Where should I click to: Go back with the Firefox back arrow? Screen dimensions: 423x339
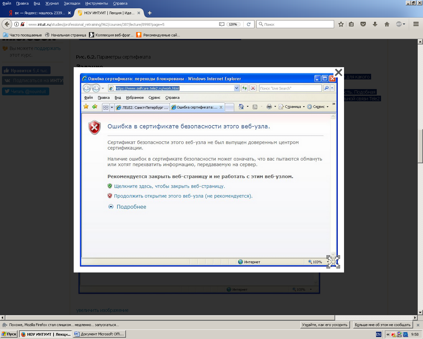pos(7,24)
